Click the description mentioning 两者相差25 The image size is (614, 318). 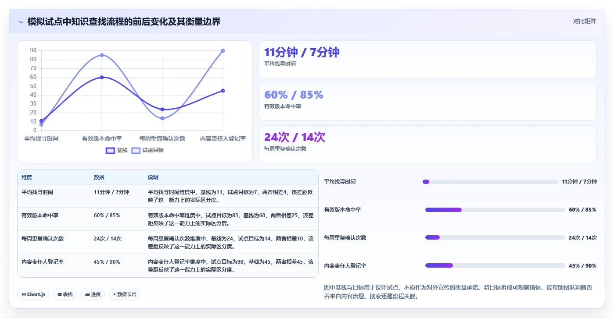[231, 219]
